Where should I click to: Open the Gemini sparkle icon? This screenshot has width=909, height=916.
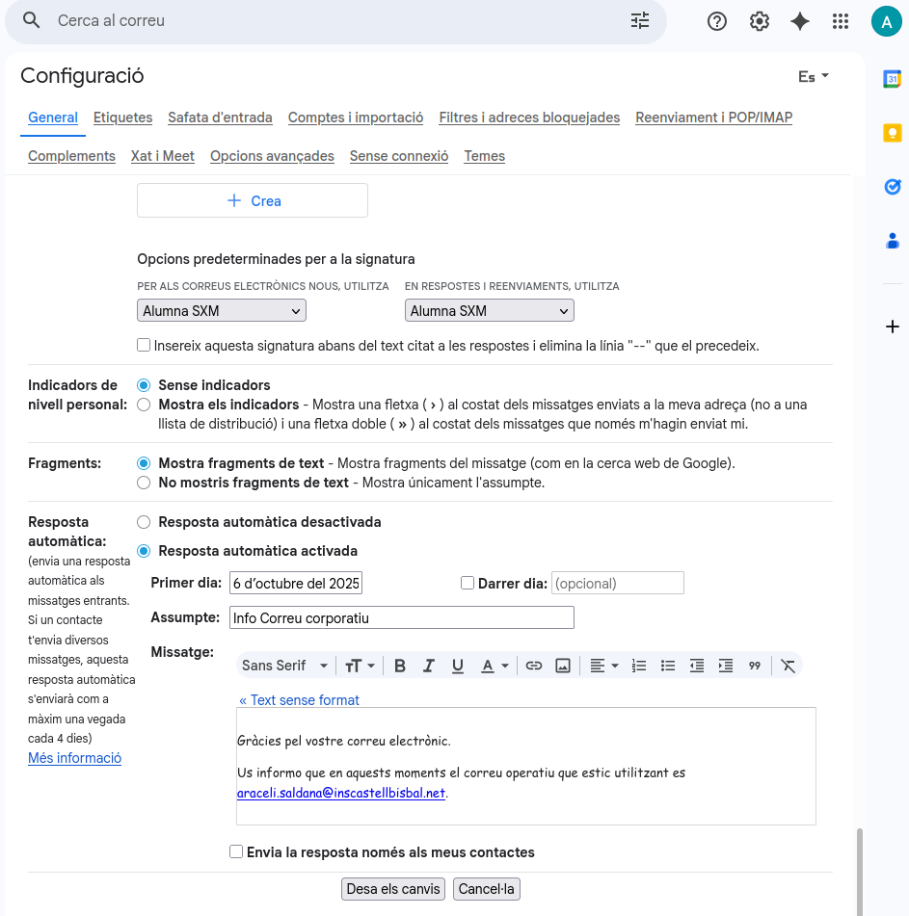(x=800, y=21)
